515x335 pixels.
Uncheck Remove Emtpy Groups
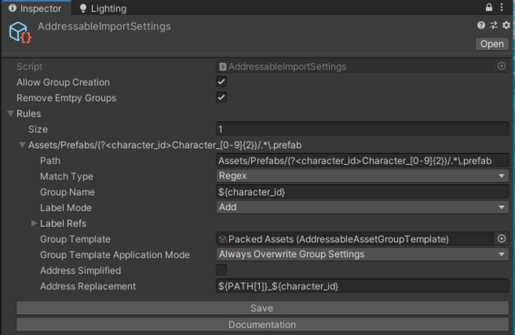point(221,97)
